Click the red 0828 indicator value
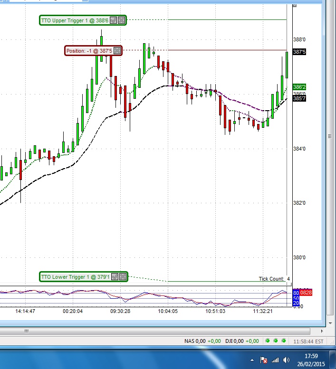The width and height of the screenshot is (336, 369). [x=306, y=293]
